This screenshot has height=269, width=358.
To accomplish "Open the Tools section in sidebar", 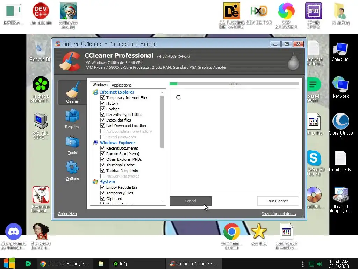I will (72, 145).
